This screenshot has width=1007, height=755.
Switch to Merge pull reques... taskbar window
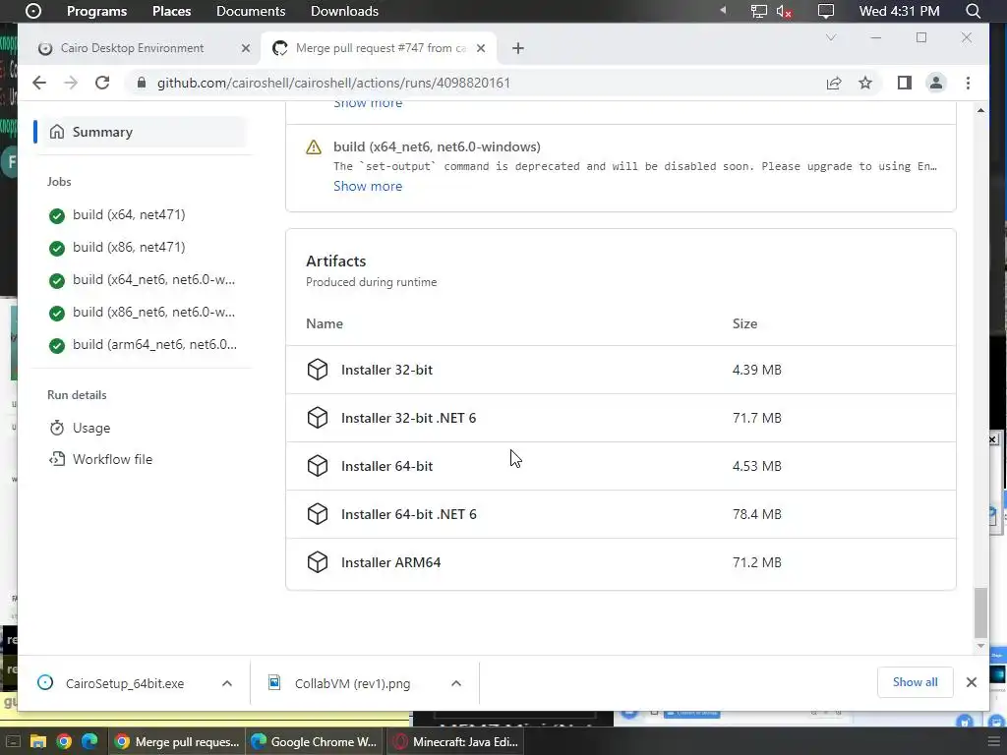pos(176,742)
